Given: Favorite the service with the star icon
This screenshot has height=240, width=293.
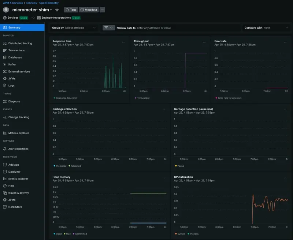Looking at the screenshot, I should coord(57,10).
